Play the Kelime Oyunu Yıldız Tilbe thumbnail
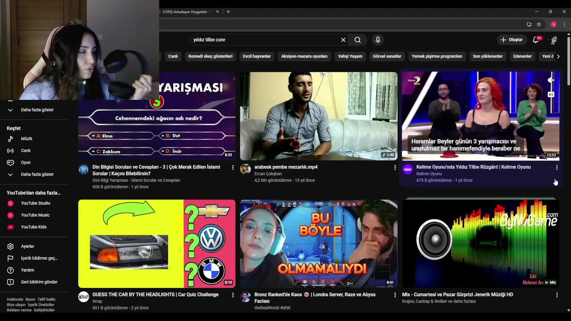 click(x=480, y=116)
